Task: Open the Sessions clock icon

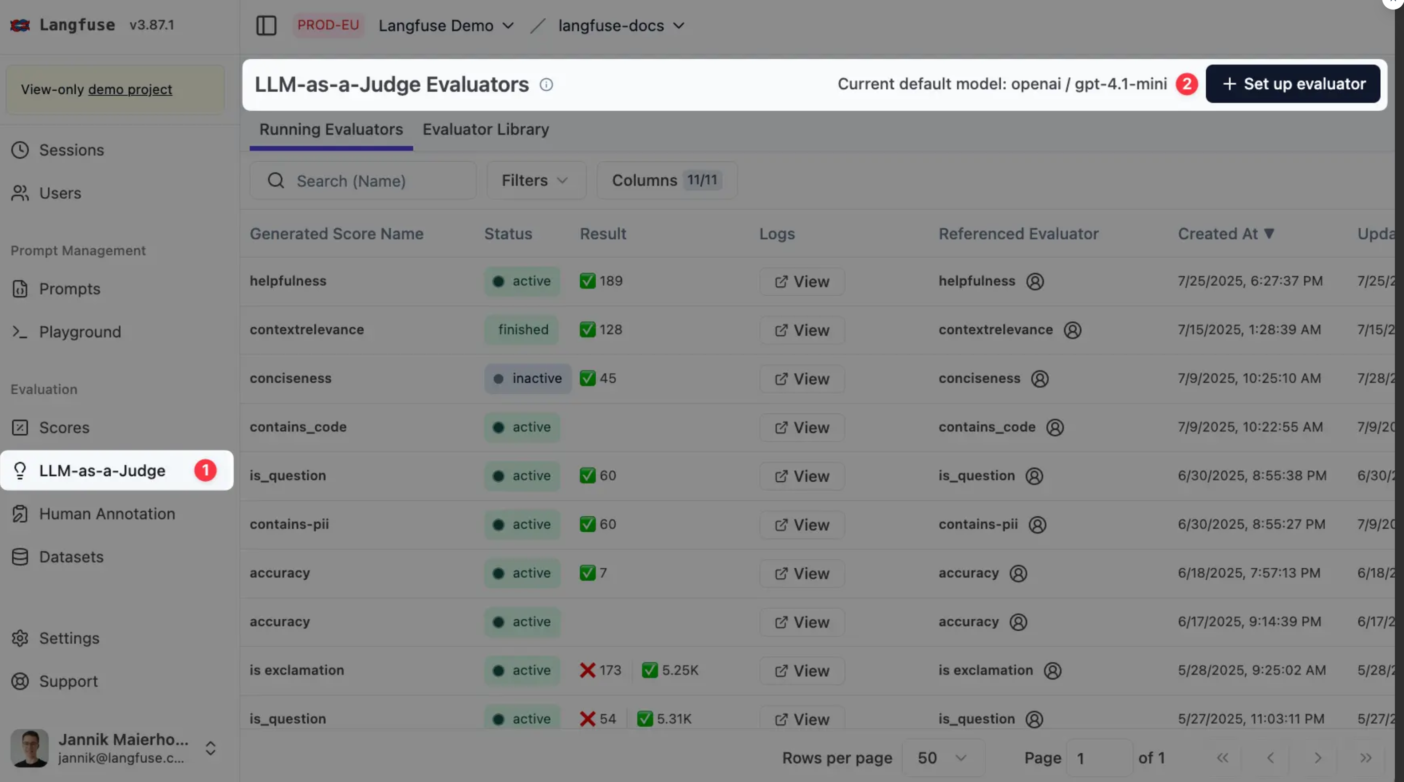Action: (20, 150)
